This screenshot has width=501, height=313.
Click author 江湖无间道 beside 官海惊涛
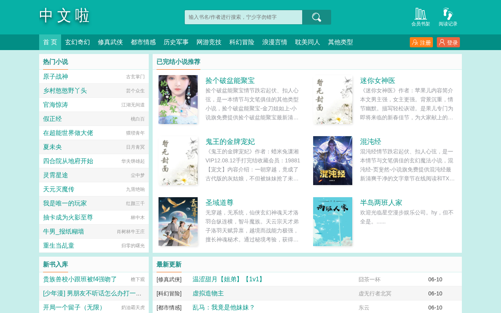(x=133, y=105)
